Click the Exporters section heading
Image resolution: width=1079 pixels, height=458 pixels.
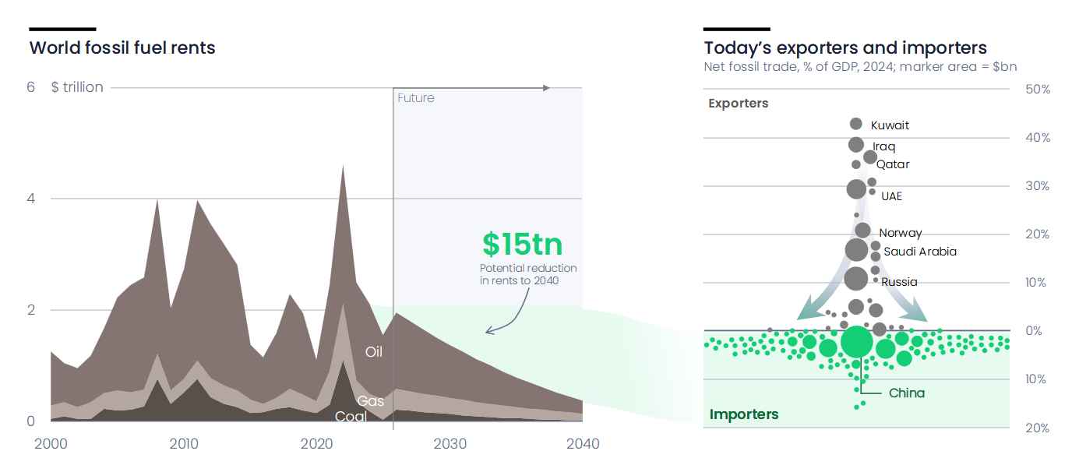pyautogui.click(x=738, y=104)
